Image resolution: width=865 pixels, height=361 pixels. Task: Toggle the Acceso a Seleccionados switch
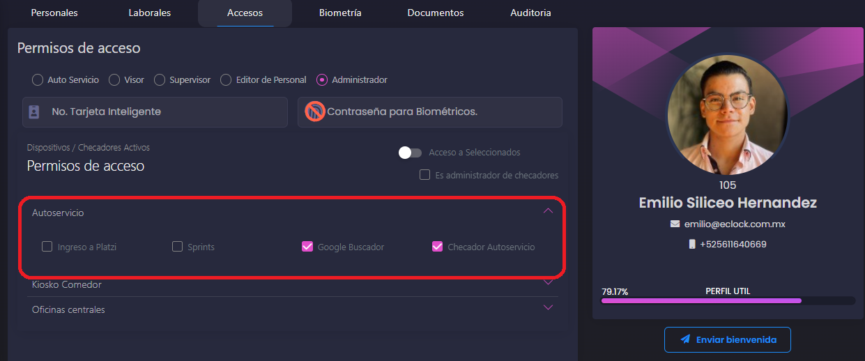click(x=410, y=153)
